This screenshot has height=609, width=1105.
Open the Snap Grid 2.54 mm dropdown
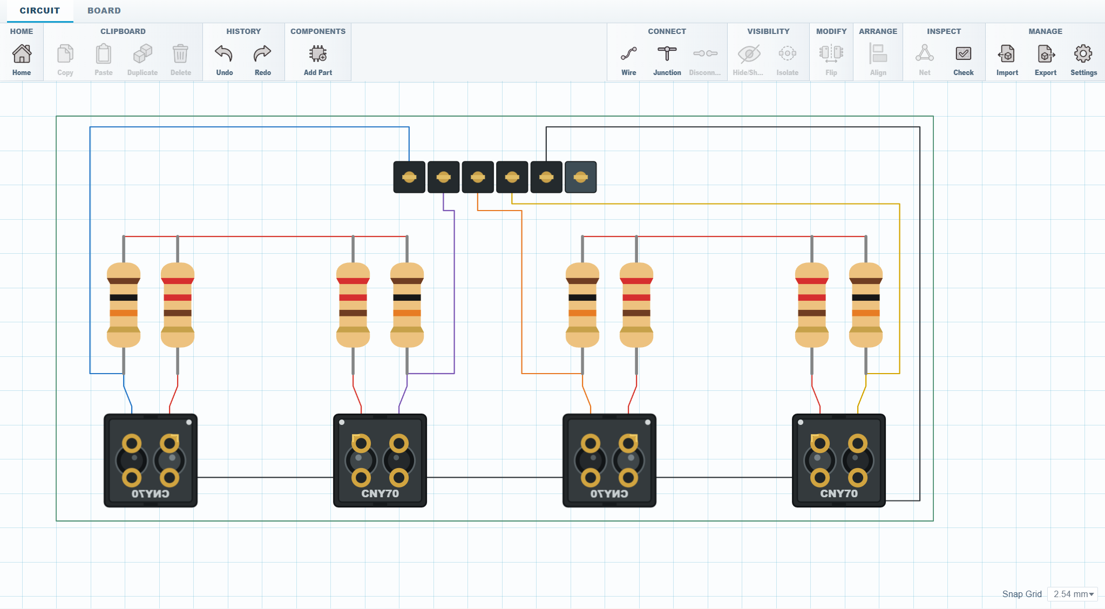tap(1073, 594)
